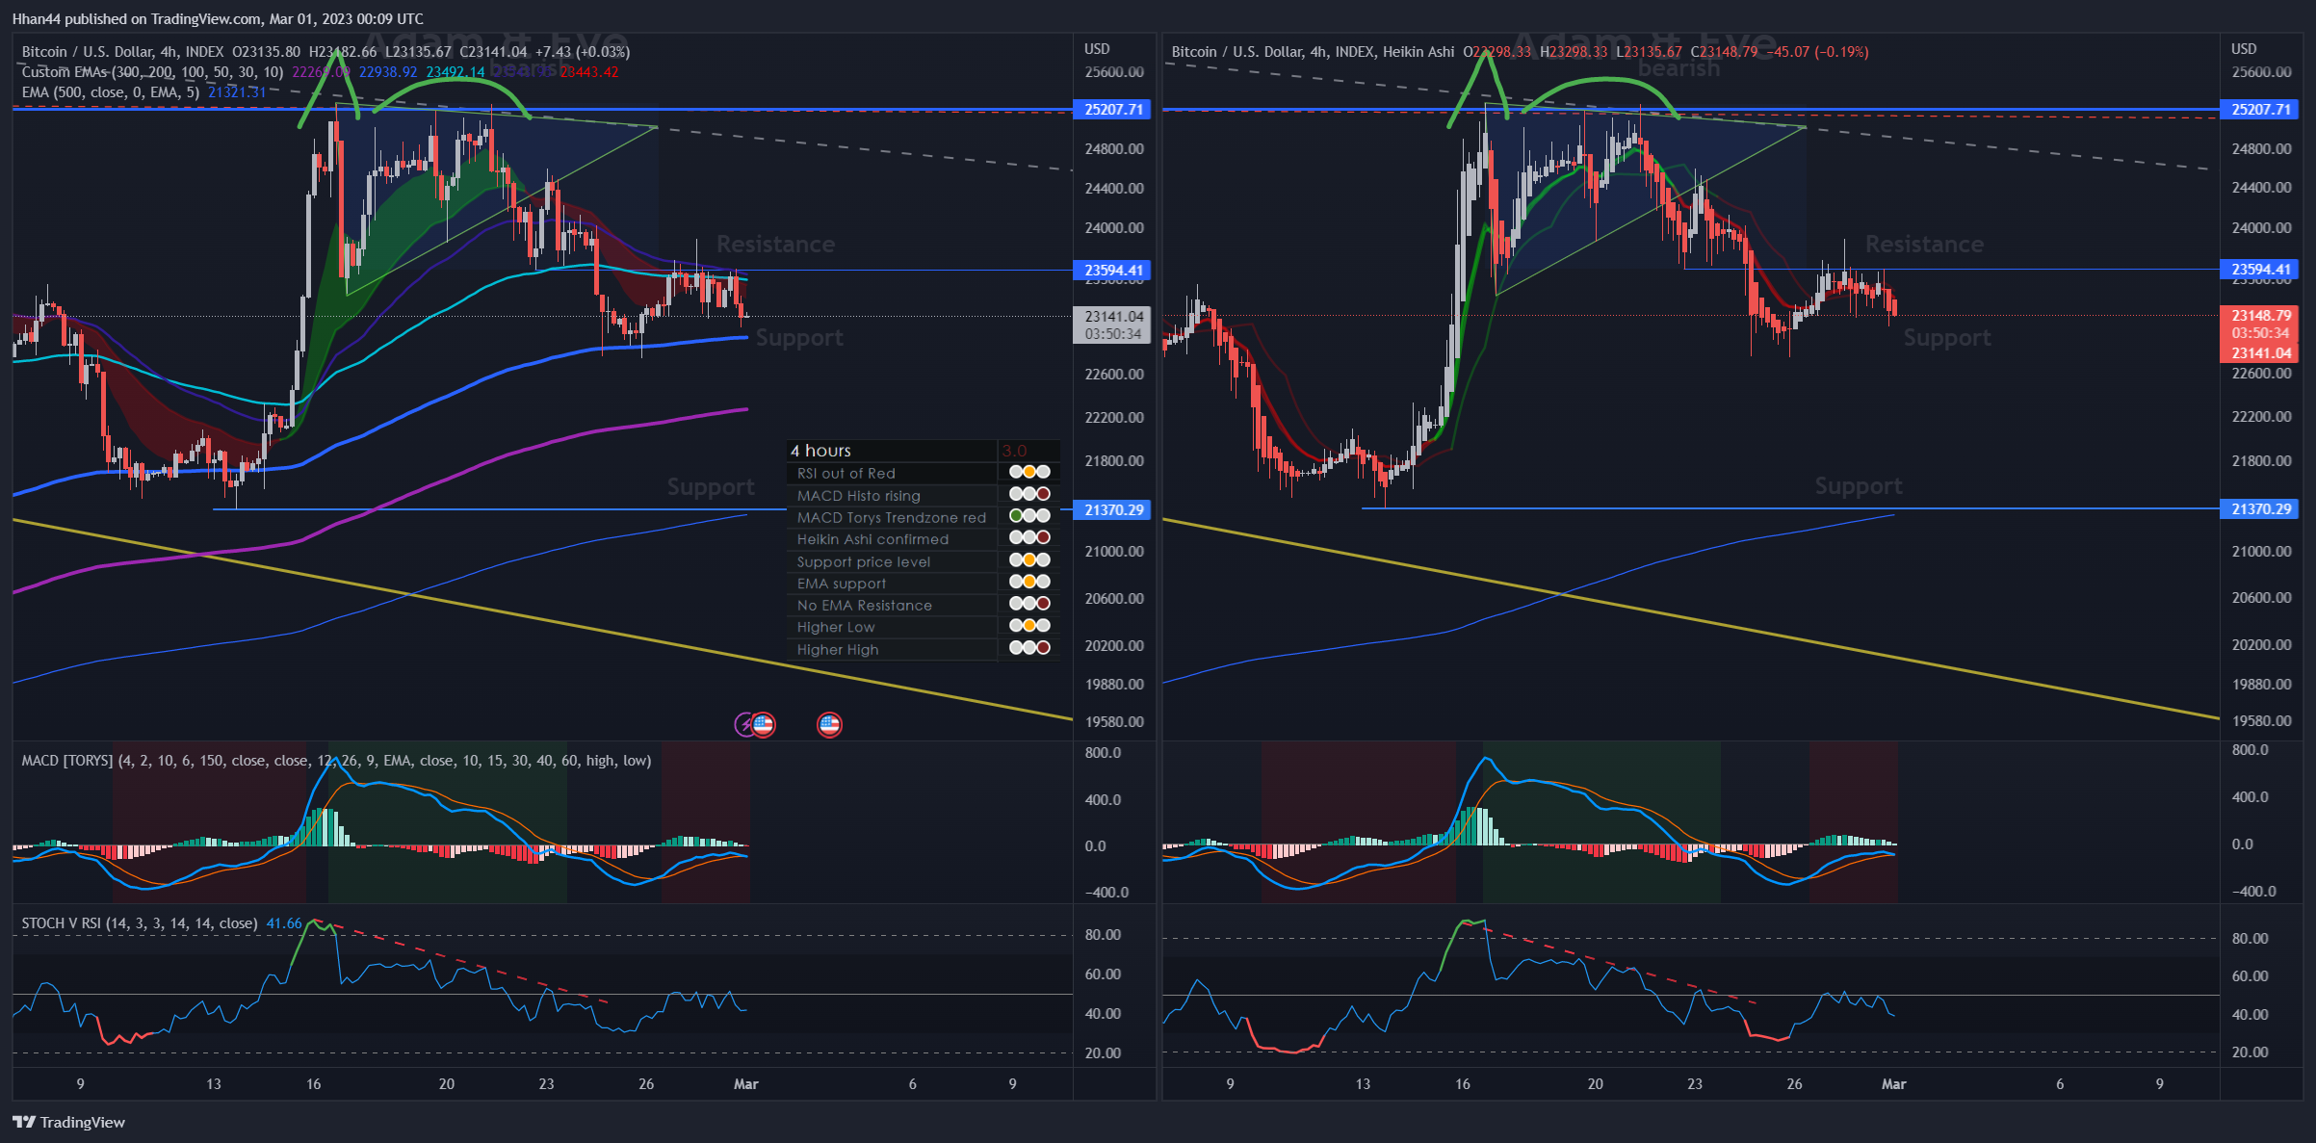The width and height of the screenshot is (2316, 1143).
Task: Click the traffic-light dots for RSI out of Red
Action: click(1029, 473)
